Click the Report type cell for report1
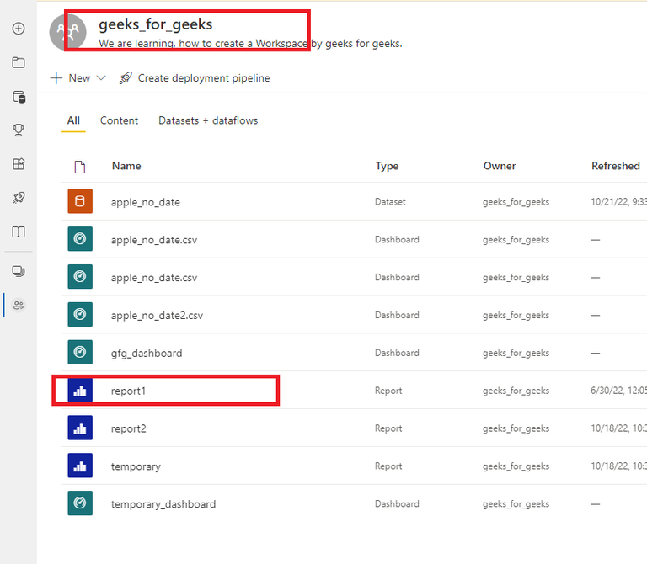 388,391
